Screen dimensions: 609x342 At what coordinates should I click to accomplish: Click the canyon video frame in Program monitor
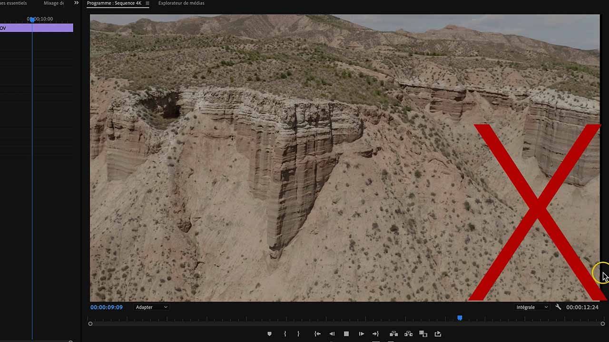345,158
